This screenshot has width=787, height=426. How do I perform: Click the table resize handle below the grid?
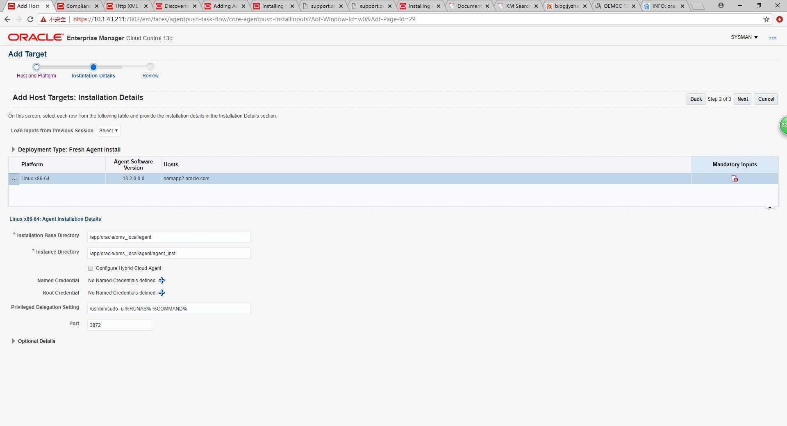[x=770, y=208]
